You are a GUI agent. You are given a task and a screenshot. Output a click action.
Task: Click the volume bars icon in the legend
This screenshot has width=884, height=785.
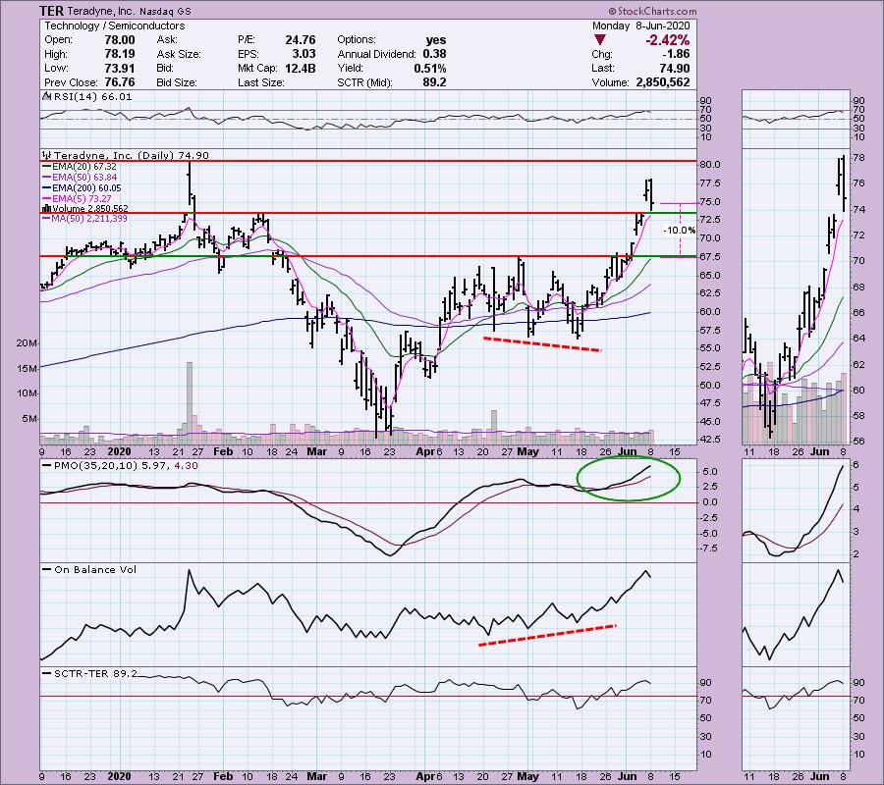pyautogui.click(x=47, y=209)
